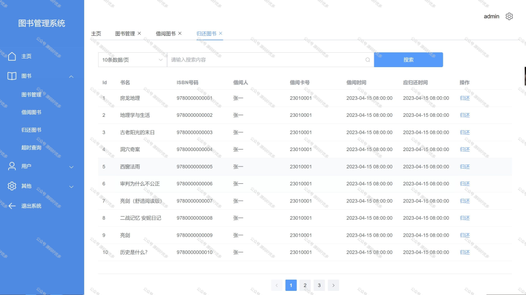Click 退出系统 to log out

click(x=31, y=206)
